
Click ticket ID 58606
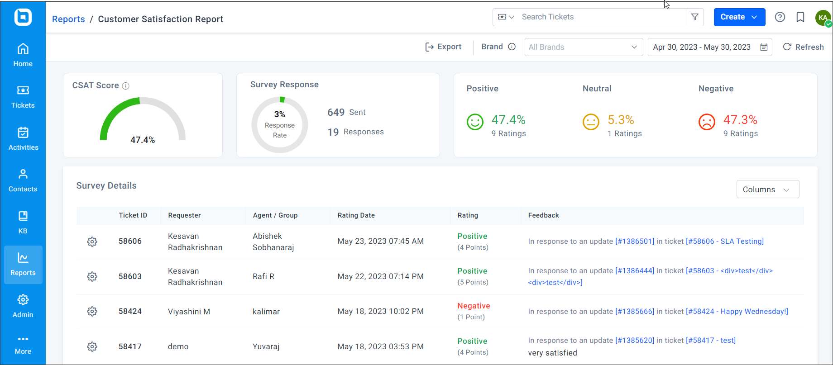(130, 242)
